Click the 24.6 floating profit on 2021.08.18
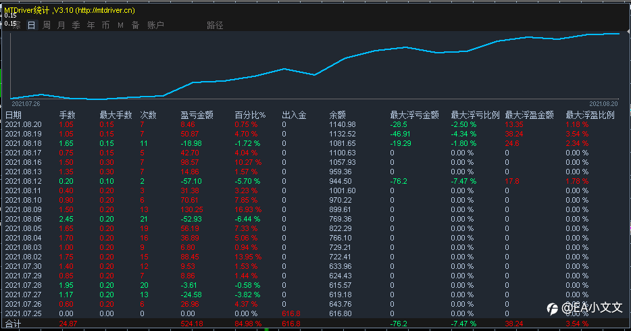Viewport: 631px width, 331px height. point(513,144)
